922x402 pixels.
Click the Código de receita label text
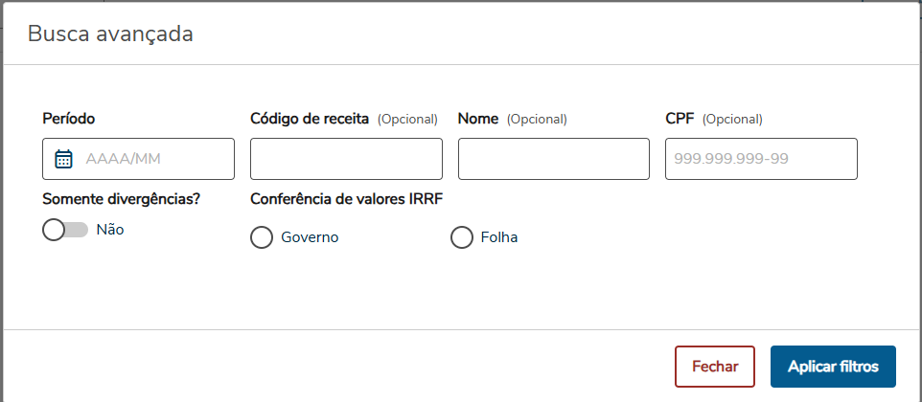pyautogui.click(x=310, y=119)
